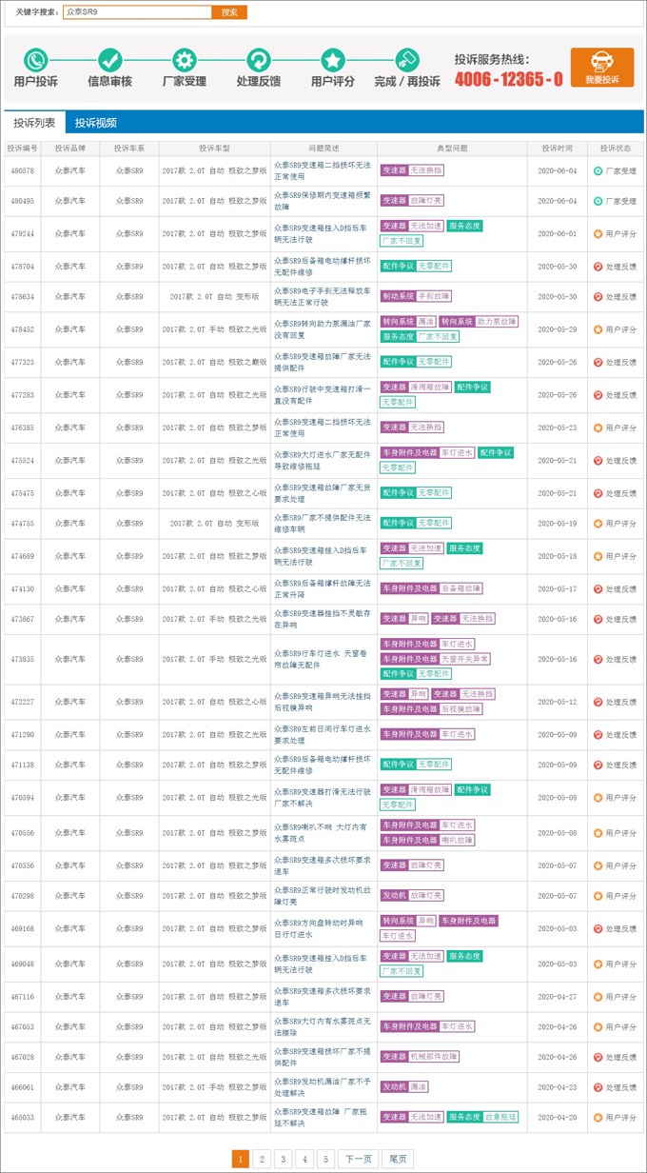Click the 处理反馈 refresh step icon
Image resolution: width=647 pixels, height=1173 pixels.
tap(259, 60)
